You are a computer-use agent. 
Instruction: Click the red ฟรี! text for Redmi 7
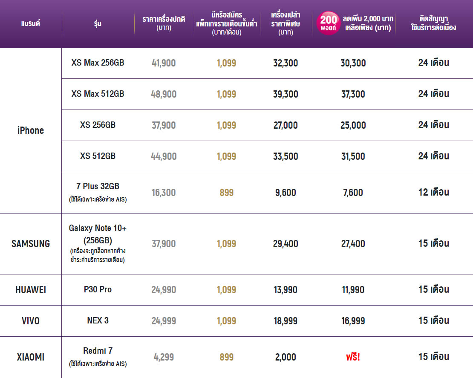[x=353, y=357]
